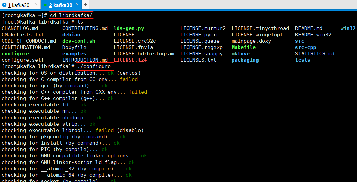The image size is (357, 182).
Task: Close the second kafka30 tab
Action: click(77, 4)
